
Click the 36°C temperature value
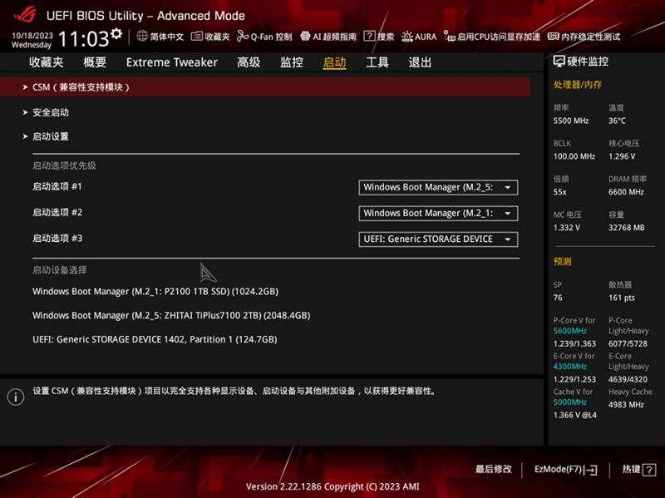[617, 121]
